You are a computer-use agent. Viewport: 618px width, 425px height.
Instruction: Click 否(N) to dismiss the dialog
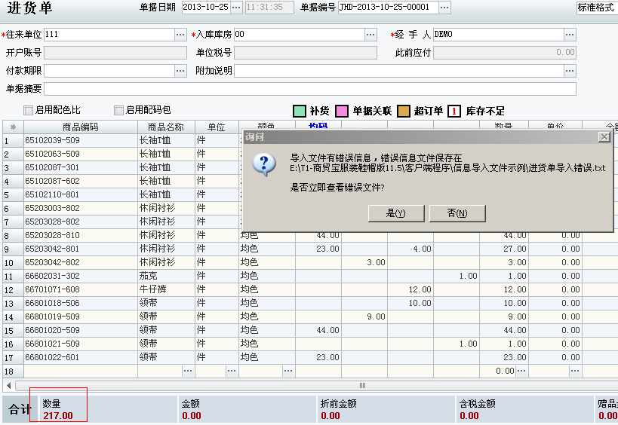point(457,213)
